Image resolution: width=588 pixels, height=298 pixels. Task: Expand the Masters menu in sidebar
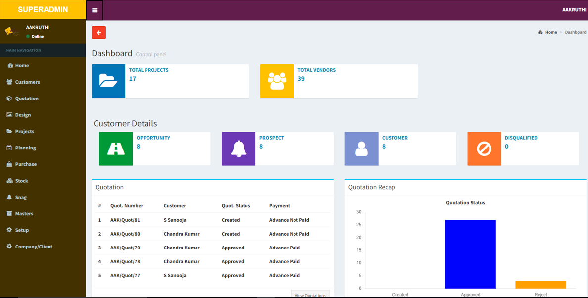[x=24, y=214]
